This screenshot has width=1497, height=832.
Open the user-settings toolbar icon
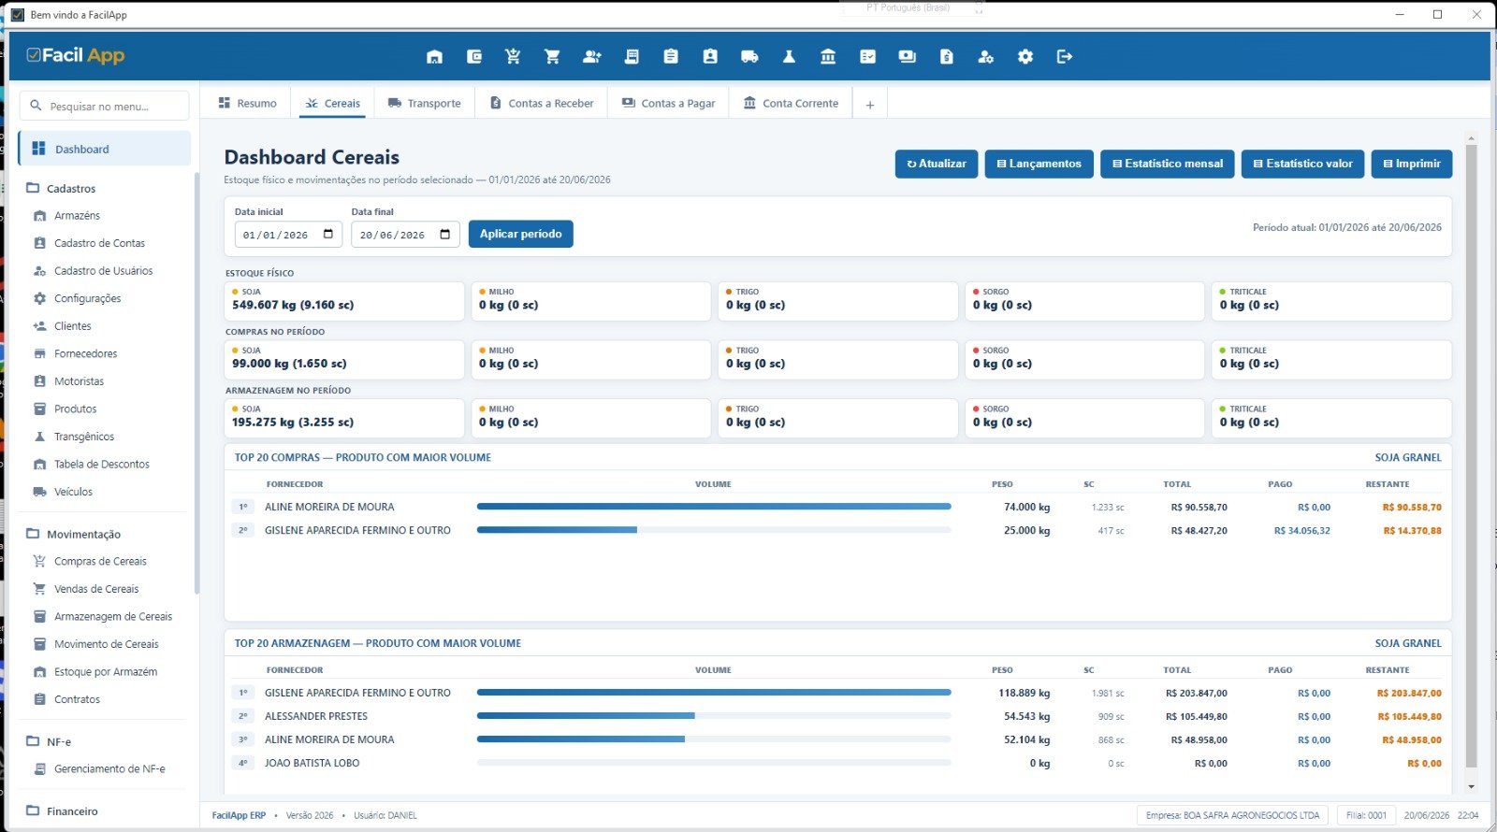985,57
